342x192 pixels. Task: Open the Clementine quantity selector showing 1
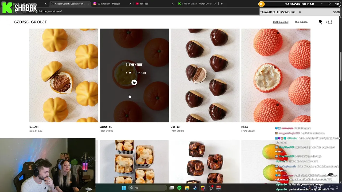click(128, 73)
